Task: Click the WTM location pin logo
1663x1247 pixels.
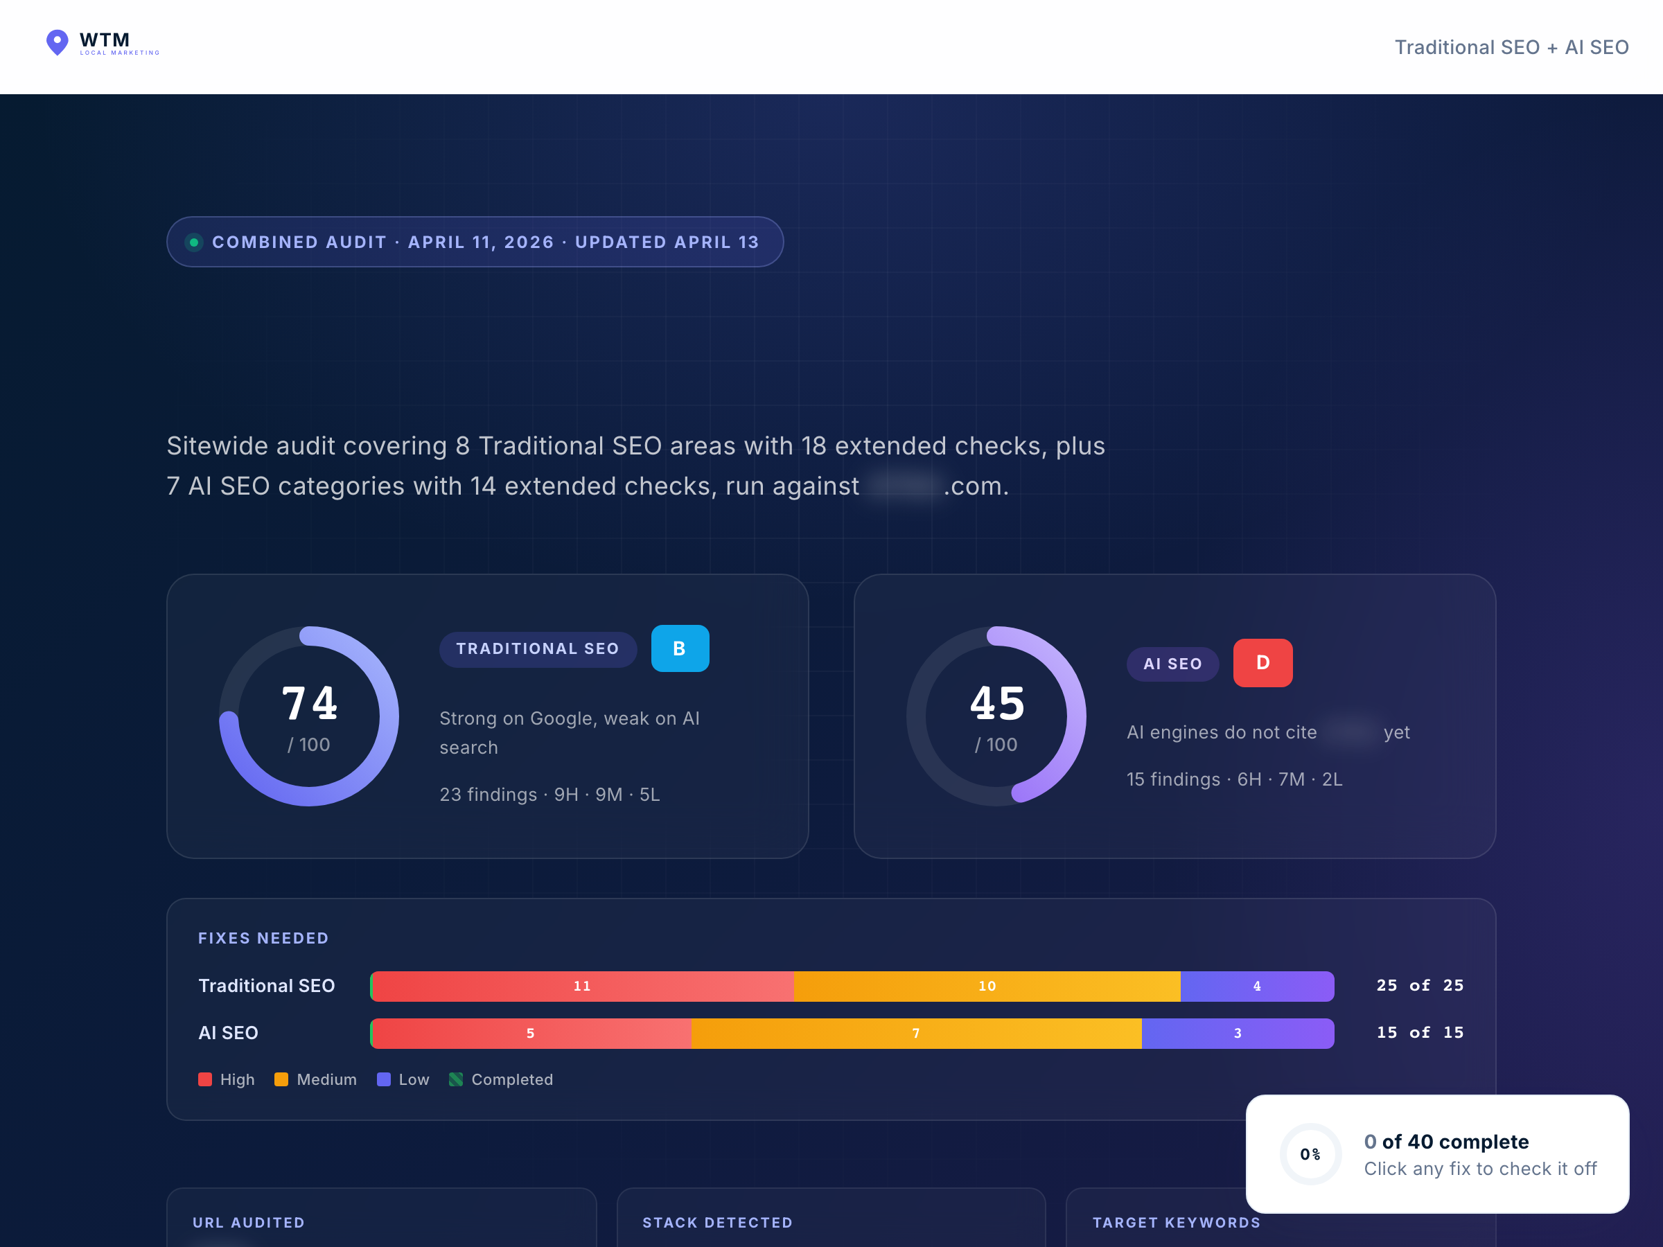Action: 57,43
